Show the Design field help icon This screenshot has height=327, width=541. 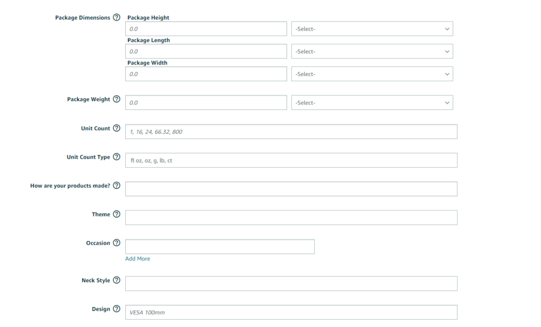click(x=117, y=309)
